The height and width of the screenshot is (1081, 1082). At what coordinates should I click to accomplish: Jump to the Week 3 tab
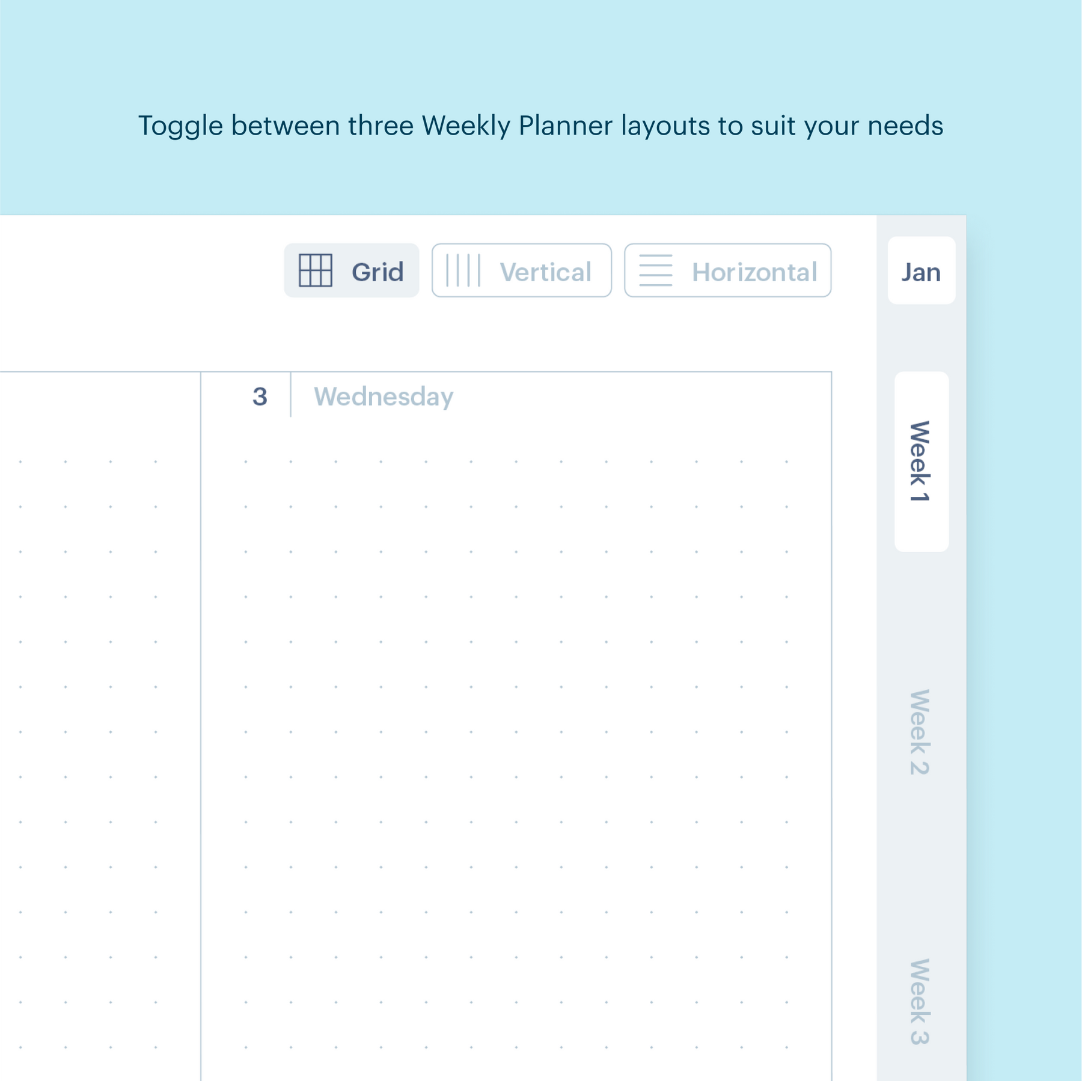[x=920, y=1001]
